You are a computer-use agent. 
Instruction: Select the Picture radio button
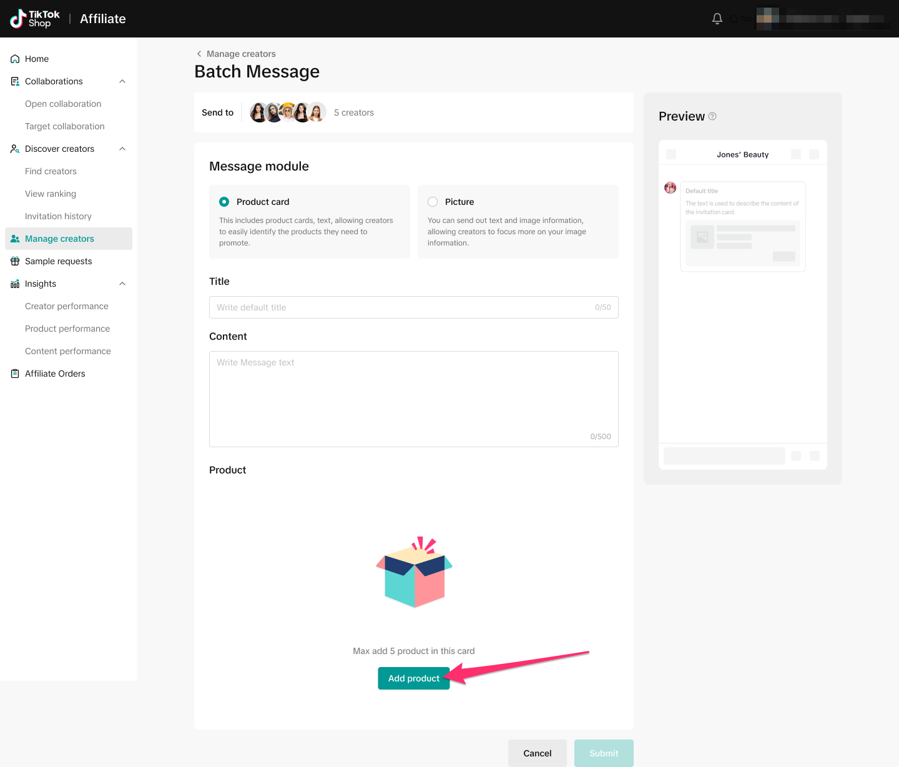(x=433, y=202)
